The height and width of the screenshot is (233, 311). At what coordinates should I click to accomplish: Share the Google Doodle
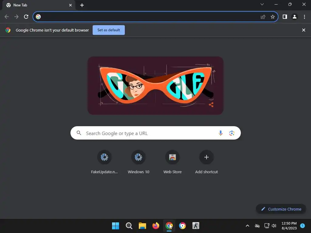[x=211, y=105]
